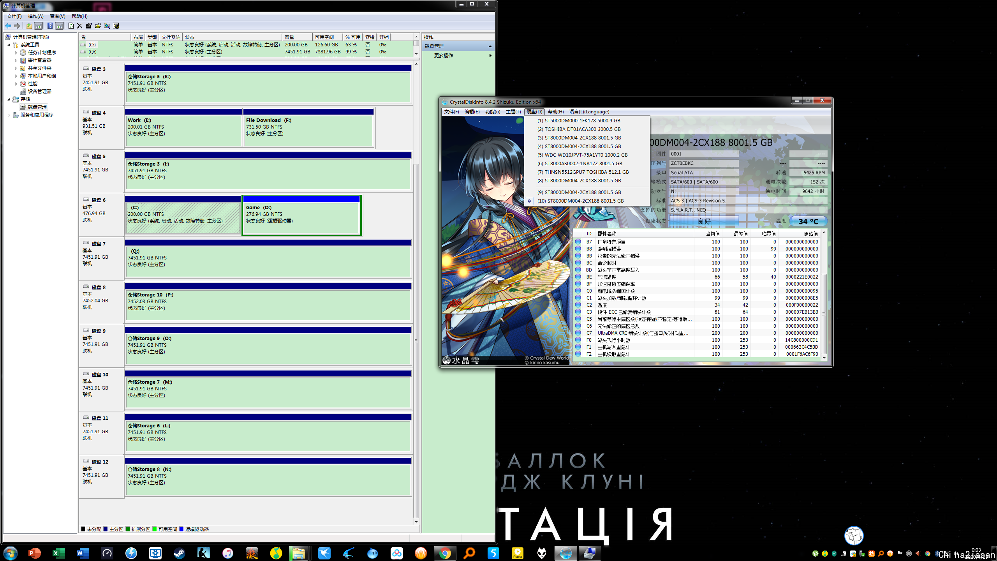Image resolution: width=997 pixels, height=561 pixels.
Task: Expand the 事件查看器 tree node
Action: tap(16, 60)
